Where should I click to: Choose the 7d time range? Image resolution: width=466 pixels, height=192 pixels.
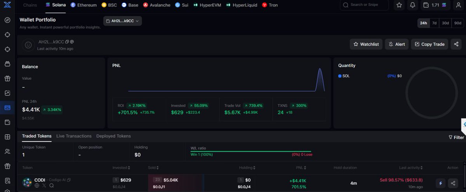[434, 23]
